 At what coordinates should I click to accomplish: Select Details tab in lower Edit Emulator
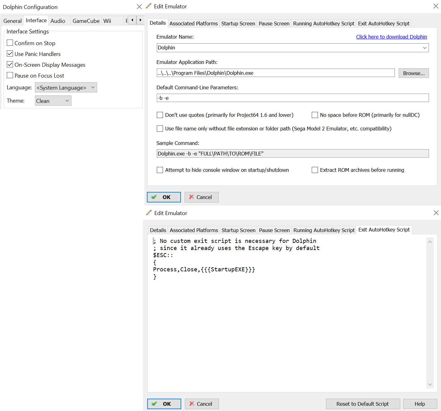(158, 230)
